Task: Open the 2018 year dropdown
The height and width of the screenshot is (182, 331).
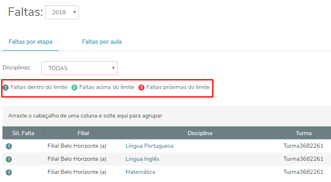Action: click(x=62, y=12)
